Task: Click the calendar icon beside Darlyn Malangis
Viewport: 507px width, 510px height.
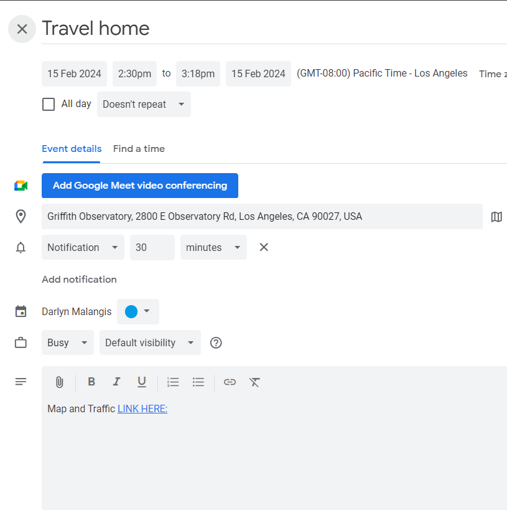Action: coord(21,311)
